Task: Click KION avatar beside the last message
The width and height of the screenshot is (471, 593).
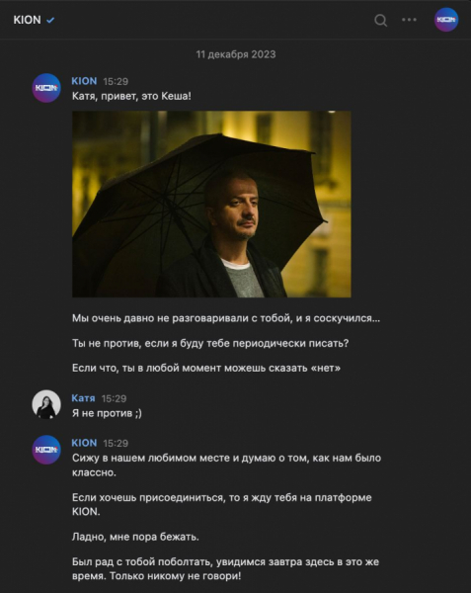Action: pyautogui.click(x=46, y=450)
